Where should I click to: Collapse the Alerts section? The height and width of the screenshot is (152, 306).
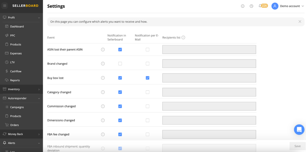point(39,143)
